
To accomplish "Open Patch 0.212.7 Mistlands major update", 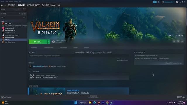I will 78,93.
